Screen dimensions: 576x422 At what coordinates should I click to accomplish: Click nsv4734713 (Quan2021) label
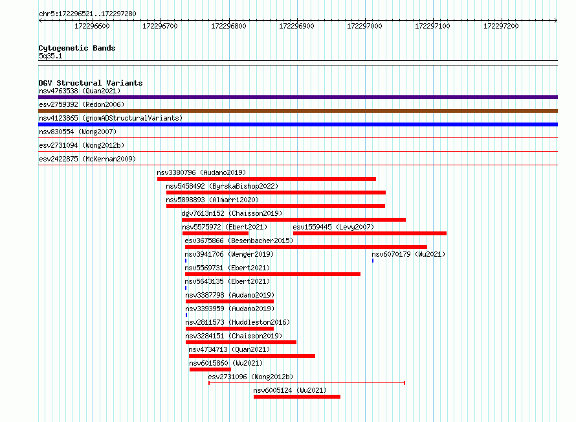point(229,349)
